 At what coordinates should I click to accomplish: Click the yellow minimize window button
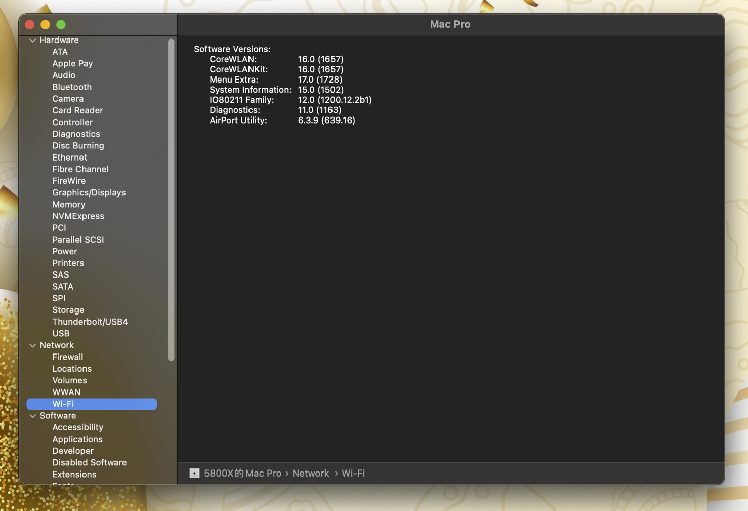tap(45, 24)
